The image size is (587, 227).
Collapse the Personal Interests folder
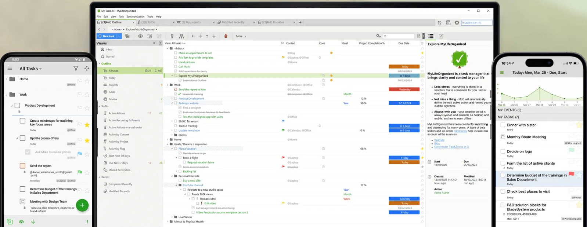point(172,176)
